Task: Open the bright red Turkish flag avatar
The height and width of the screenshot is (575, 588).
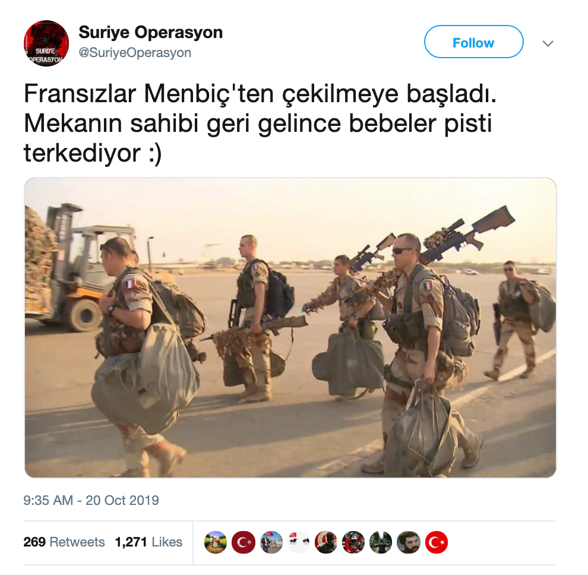Action: tap(436, 542)
